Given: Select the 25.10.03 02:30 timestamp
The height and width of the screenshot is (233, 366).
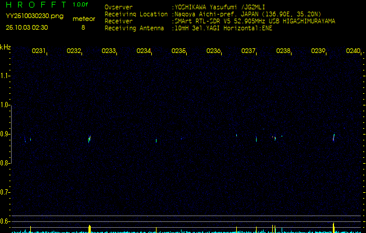Looking at the screenshot, I should 27,27.
